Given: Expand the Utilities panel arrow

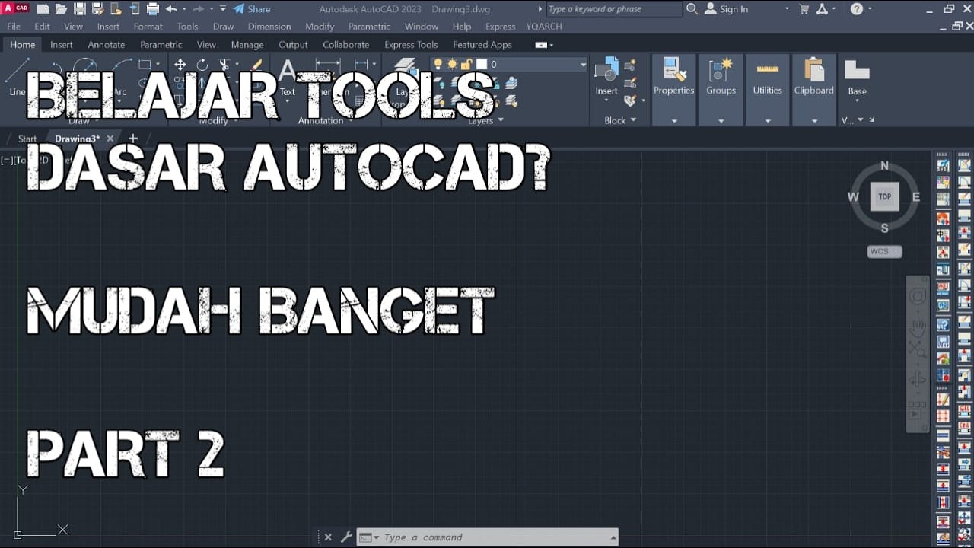Looking at the screenshot, I should pos(768,121).
